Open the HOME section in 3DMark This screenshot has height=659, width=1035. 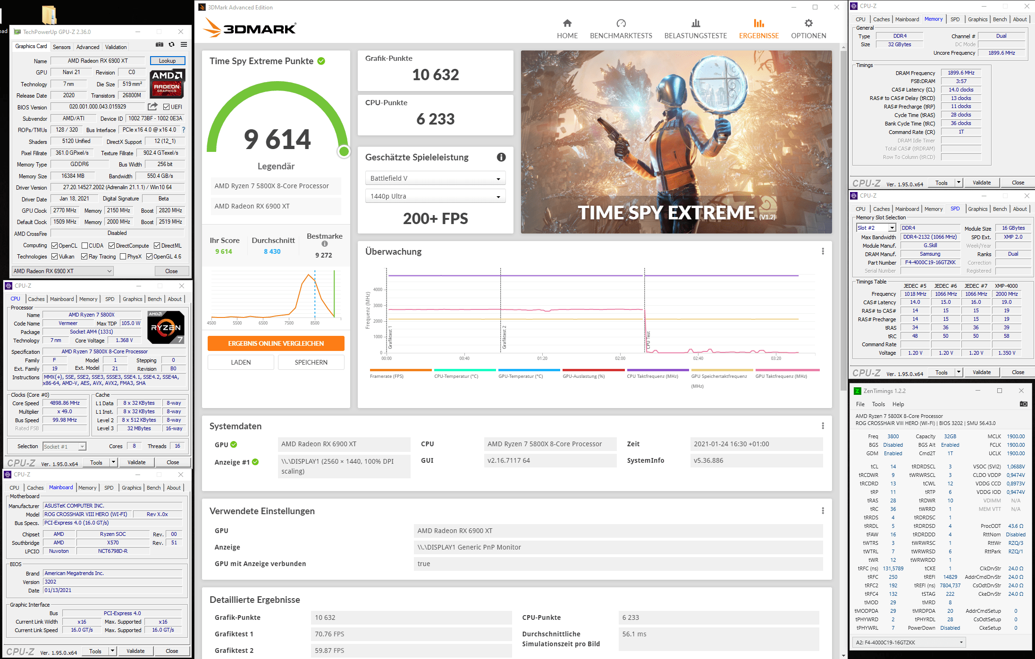click(x=567, y=29)
